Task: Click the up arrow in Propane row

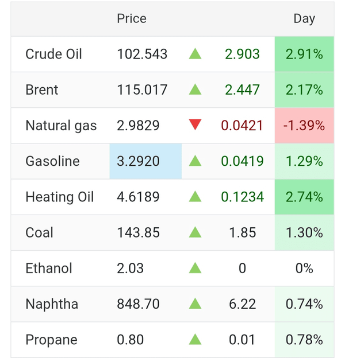Action: coord(195,339)
